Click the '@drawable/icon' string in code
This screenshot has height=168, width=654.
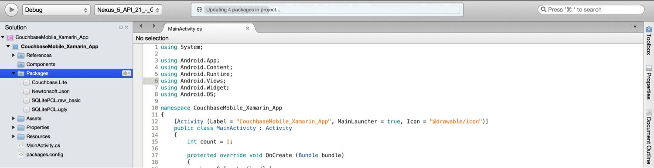tap(456, 122)
